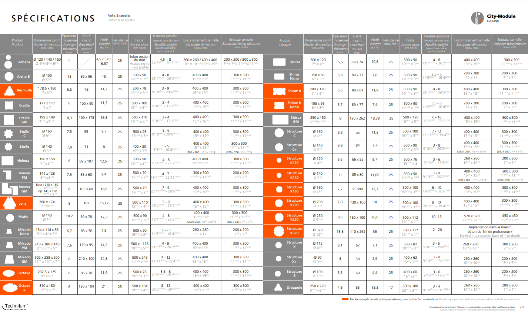
Task: Click the SPÉCIFICATIONS page title
Action: (53, 18)
